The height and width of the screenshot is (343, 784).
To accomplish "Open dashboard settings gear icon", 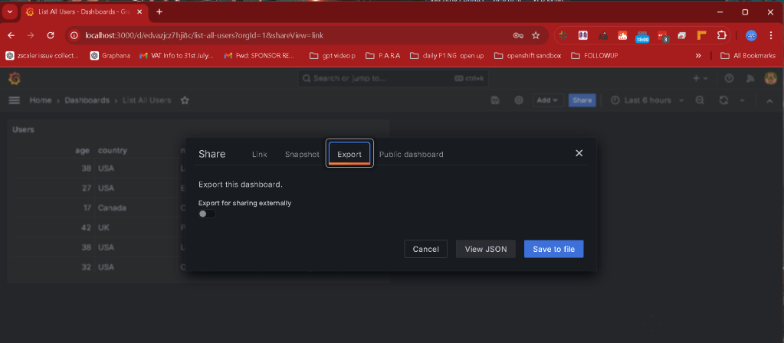I will pyautogui.click(x=519, y=100).
